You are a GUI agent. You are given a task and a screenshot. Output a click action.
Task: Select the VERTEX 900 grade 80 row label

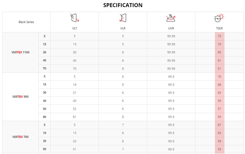pos(44,117)
